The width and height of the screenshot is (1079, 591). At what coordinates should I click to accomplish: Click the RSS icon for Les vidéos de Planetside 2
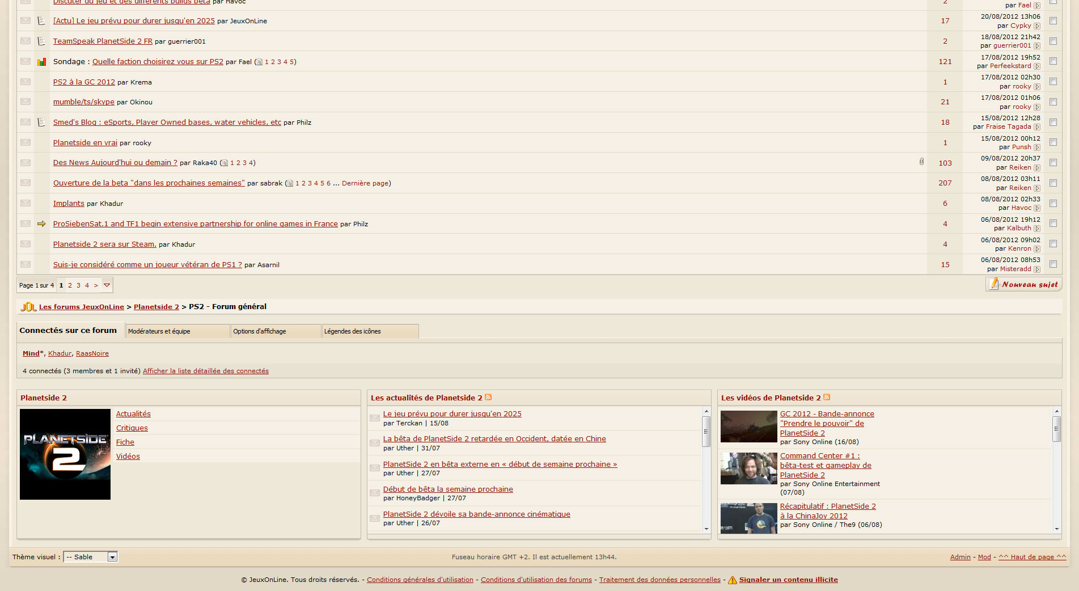pyautogui.click(x=827, y=397)
